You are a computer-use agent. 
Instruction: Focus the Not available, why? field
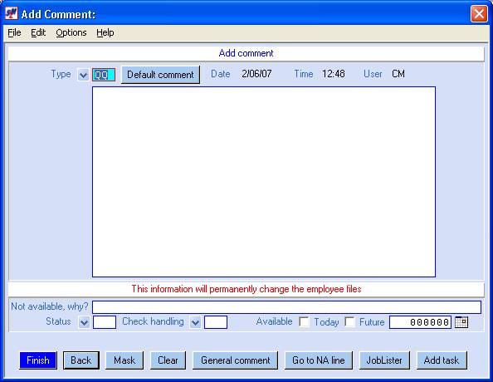pyautogui.click(x=286, y=307)
